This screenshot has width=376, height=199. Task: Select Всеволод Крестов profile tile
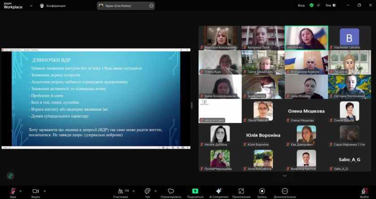pyautogui.click(x=306, y=160)
